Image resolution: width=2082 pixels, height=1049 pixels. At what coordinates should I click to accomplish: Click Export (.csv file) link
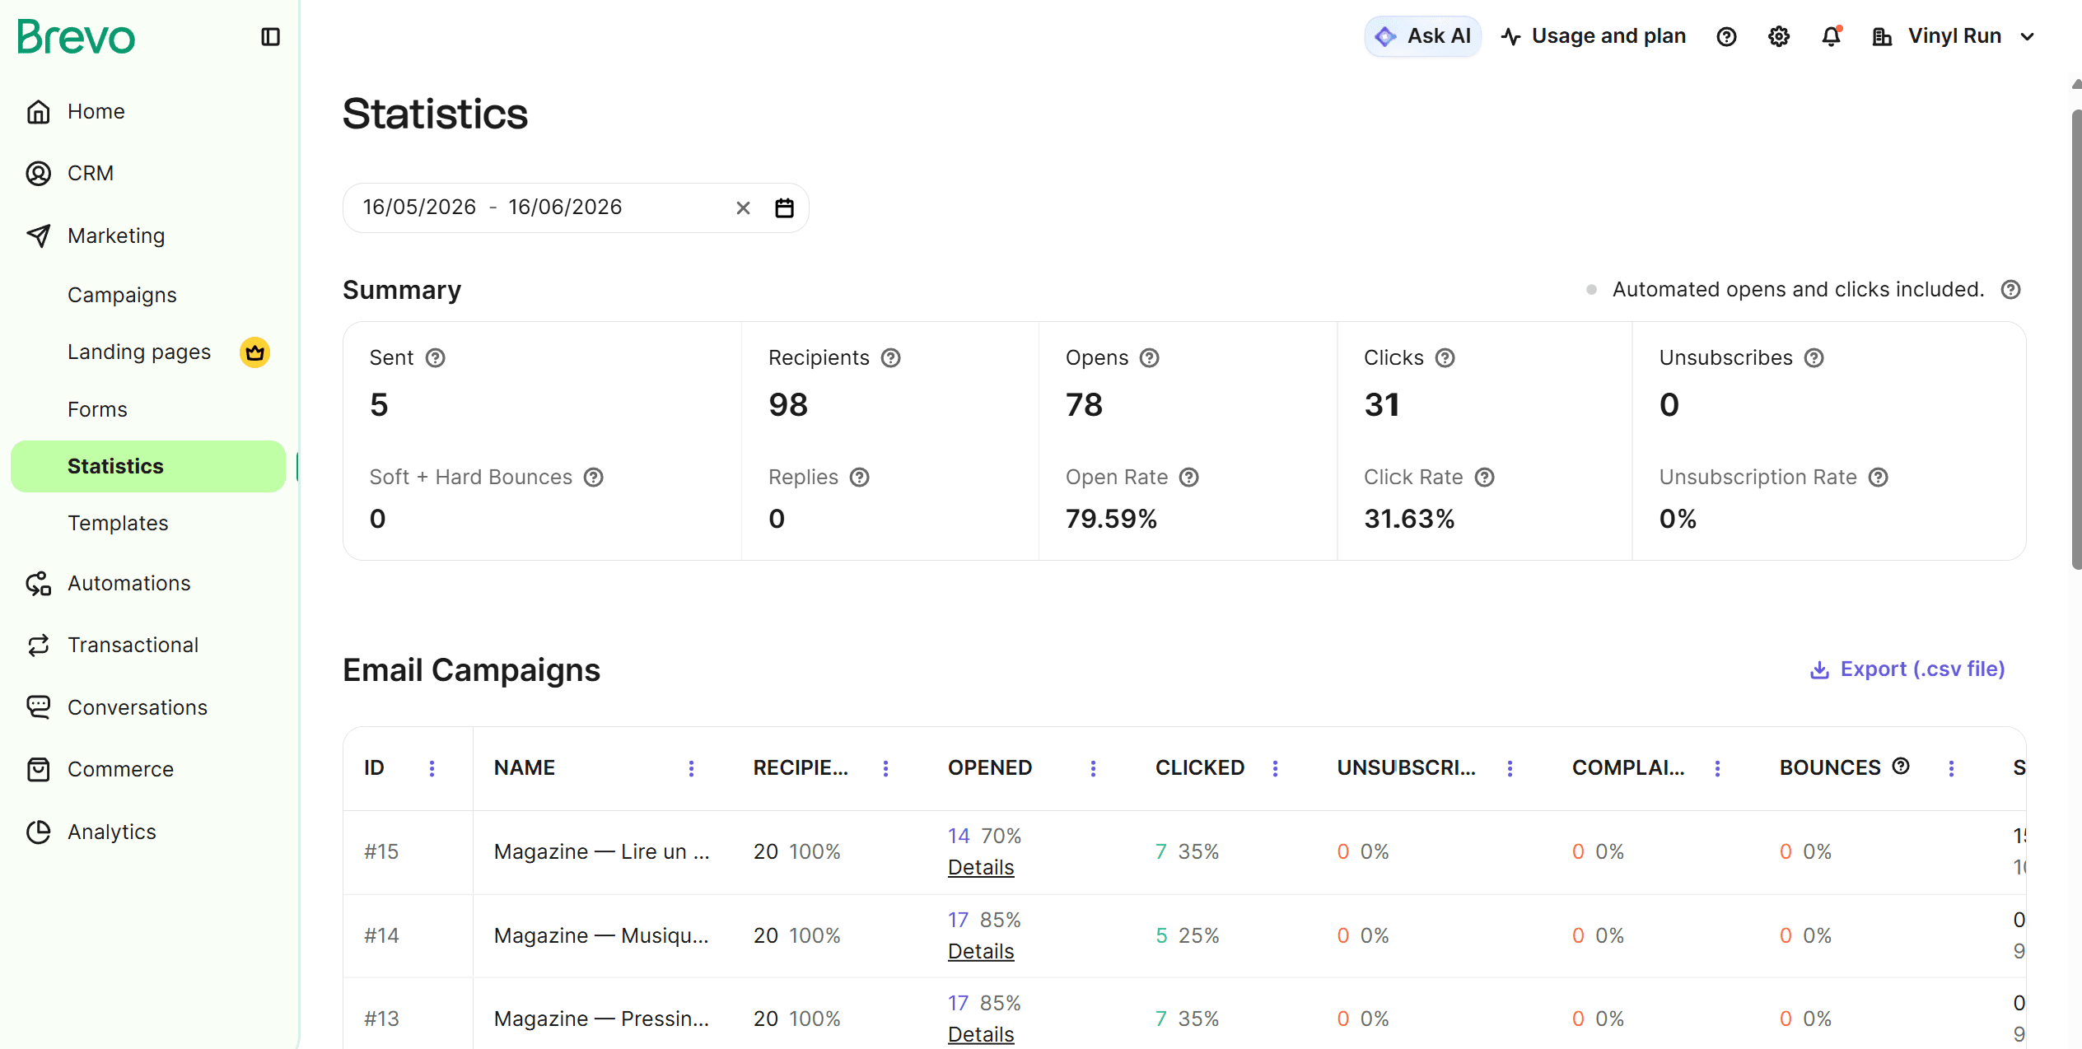pyautogui.click(x=1907, y=669)
